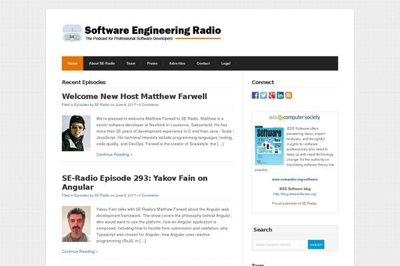
Task: Click the Podcast for Professional Software Developers tagline
Action: [129, 39]
